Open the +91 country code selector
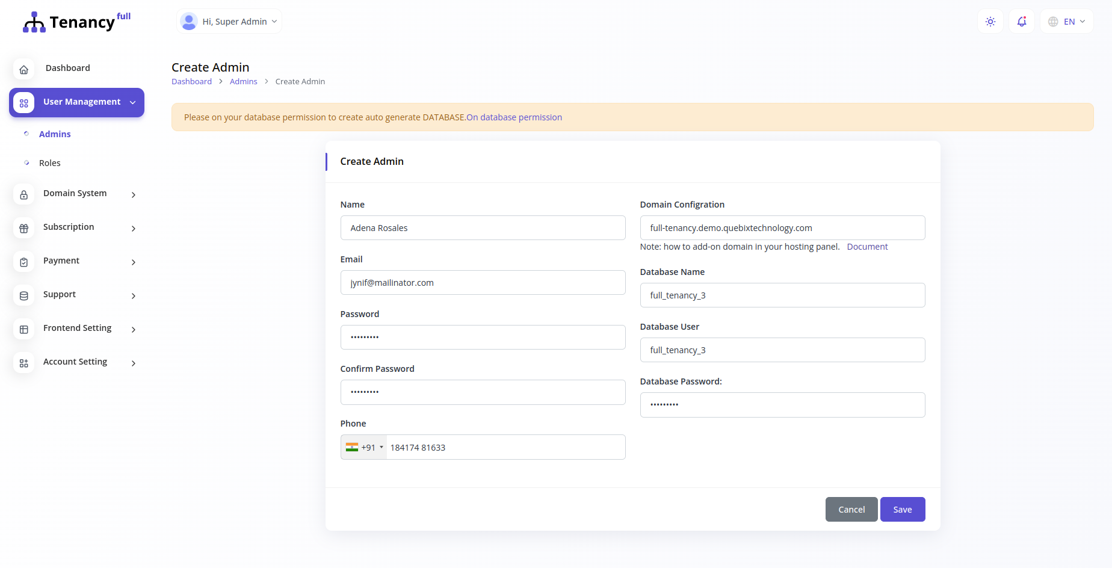This screenshot has width=1112, height=568. coord(364,447)
